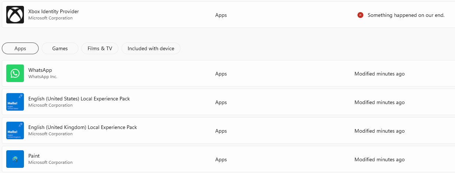This screenshot has width=455, height=173.
Task: Open English (United States) Local Experience Pack title
Action: click(79, 99)
